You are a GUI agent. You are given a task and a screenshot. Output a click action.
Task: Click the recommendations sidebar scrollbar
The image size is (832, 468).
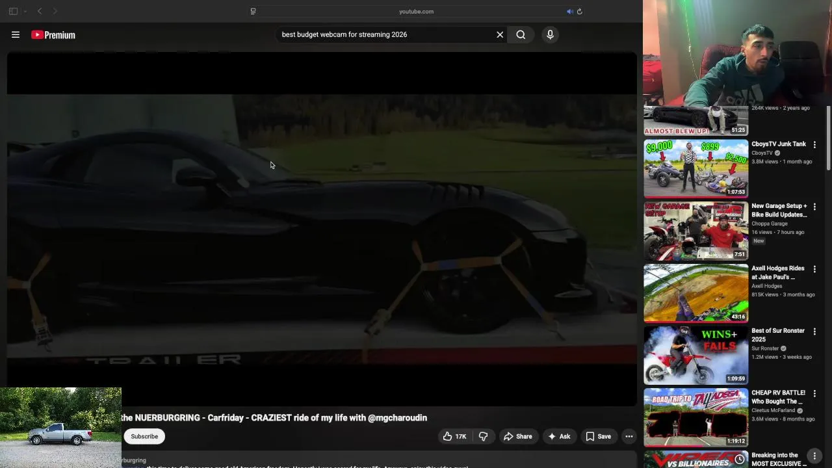coord(827,138)
